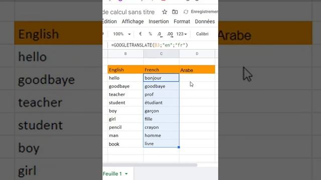This screenshot has height=180, width=321.
Task: Select the French column cell goodbaye
Action: coord(162,86)
